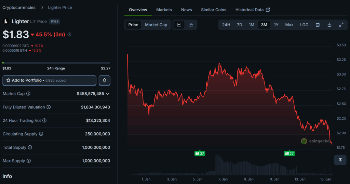This screenshot has width=350, height=184.
Task: Click Add to Portfolio button
Action: pos(49,80)
